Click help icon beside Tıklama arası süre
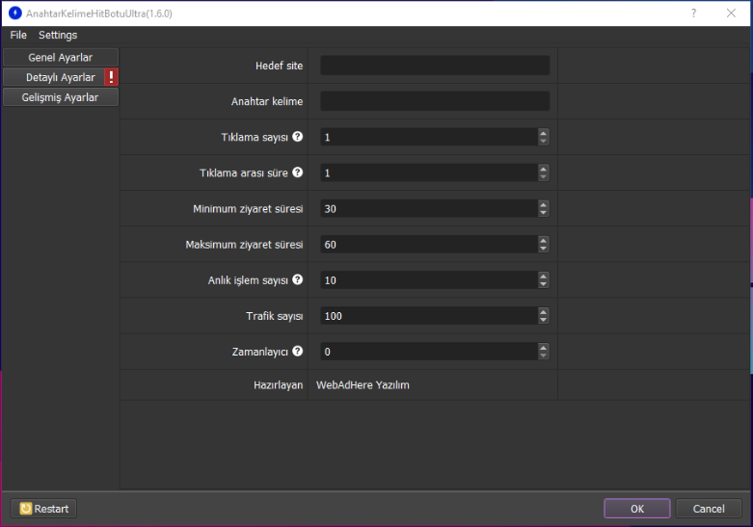 coord(298,172)
